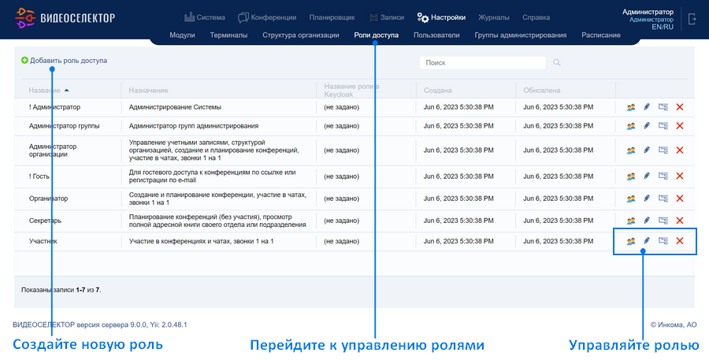The image size is (709, 360).
Task: Focus the Поиск search field
Action: (482, 62)
